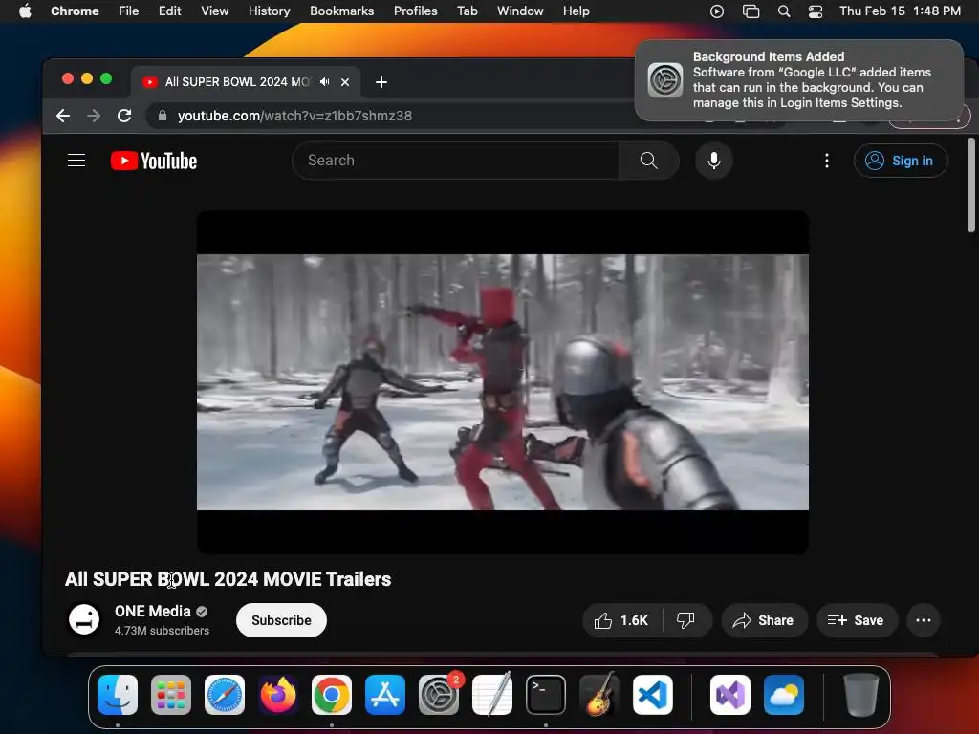The height and width of the screenshot is (734, 979).
Task: Share the video
Action: pos(764,620)
